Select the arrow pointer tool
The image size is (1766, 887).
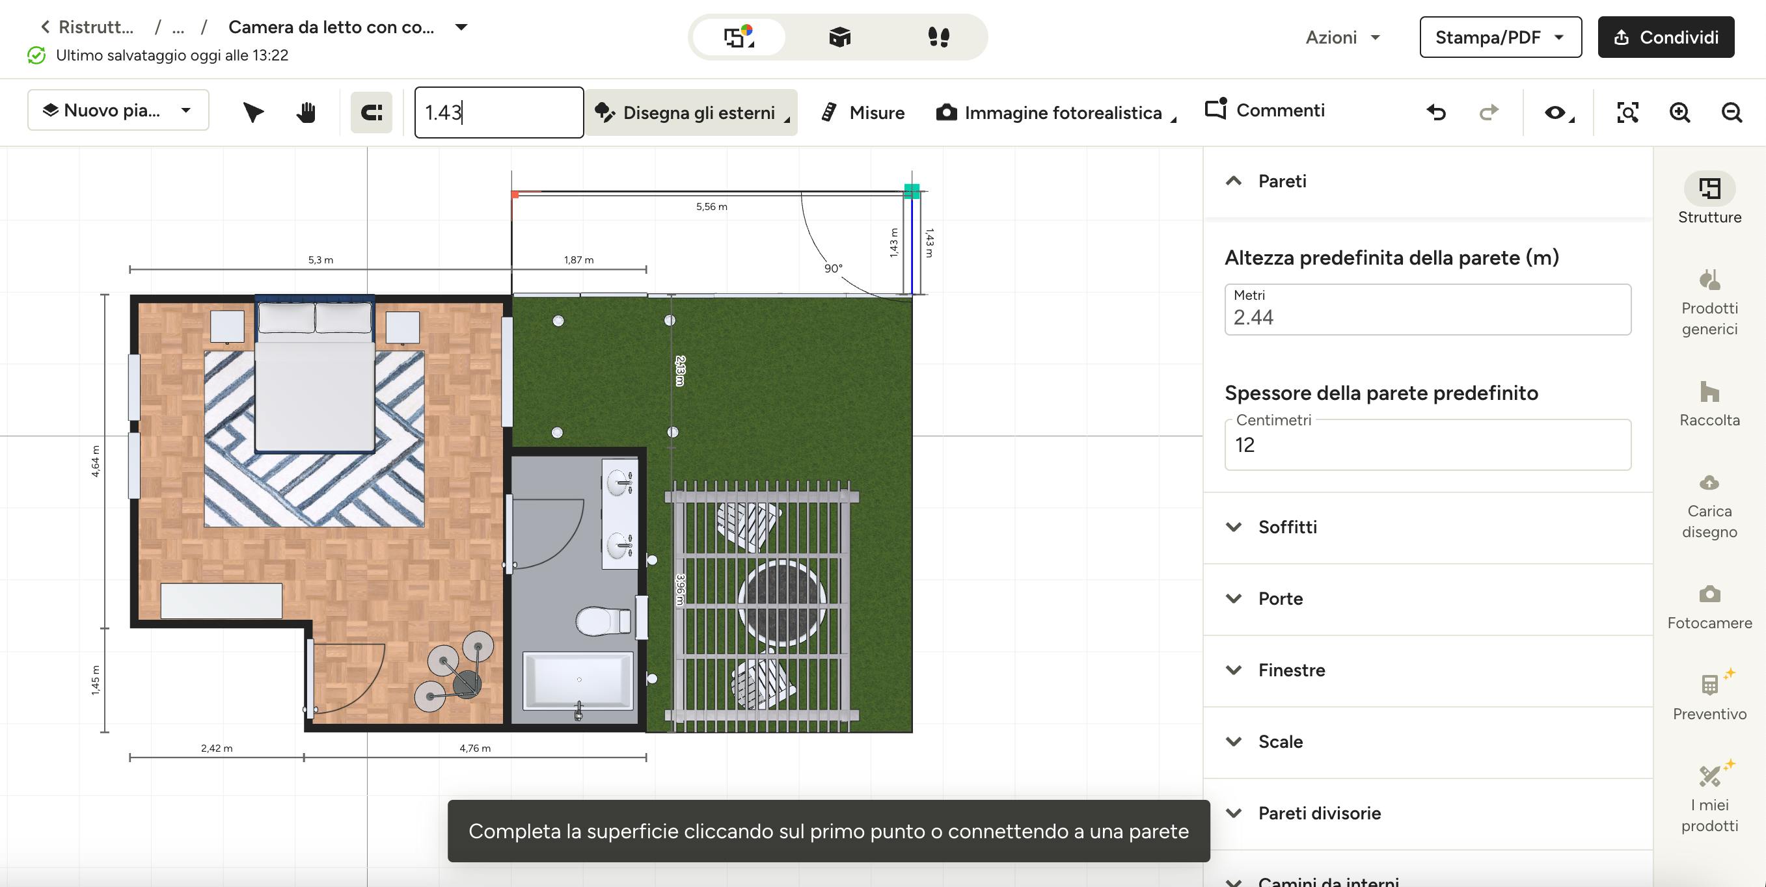click(253, 113)
